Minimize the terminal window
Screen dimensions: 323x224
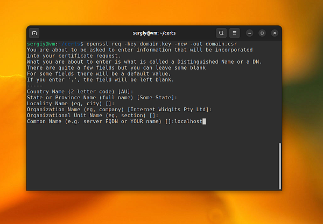[x=249, y=33]
